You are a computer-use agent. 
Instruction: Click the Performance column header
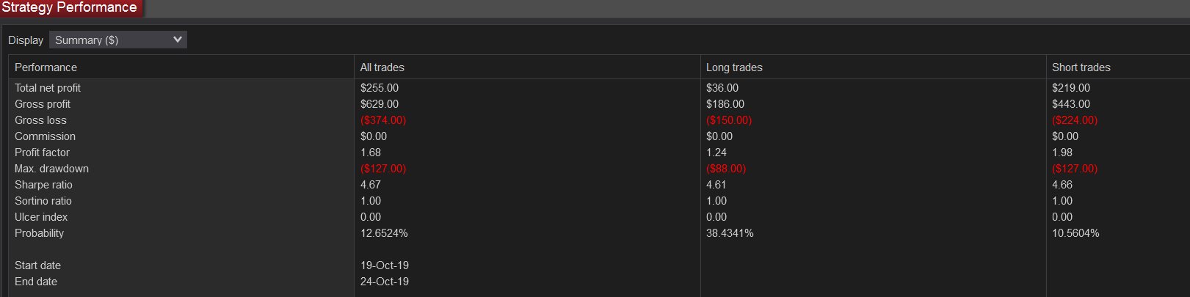(46, 67)
